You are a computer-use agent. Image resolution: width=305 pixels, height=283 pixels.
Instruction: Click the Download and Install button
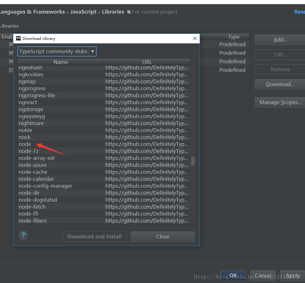94,236
